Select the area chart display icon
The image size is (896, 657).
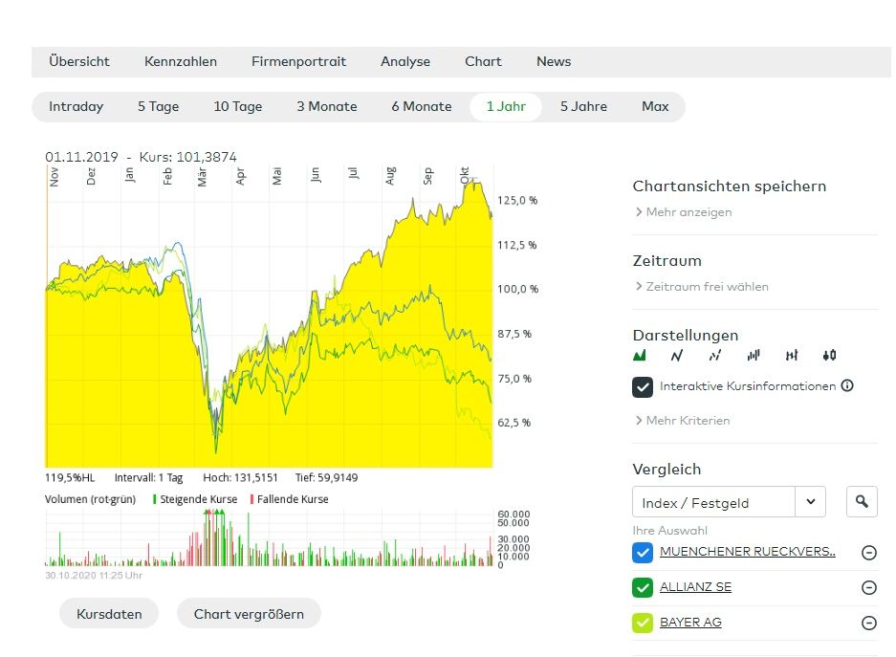(640, 356)
